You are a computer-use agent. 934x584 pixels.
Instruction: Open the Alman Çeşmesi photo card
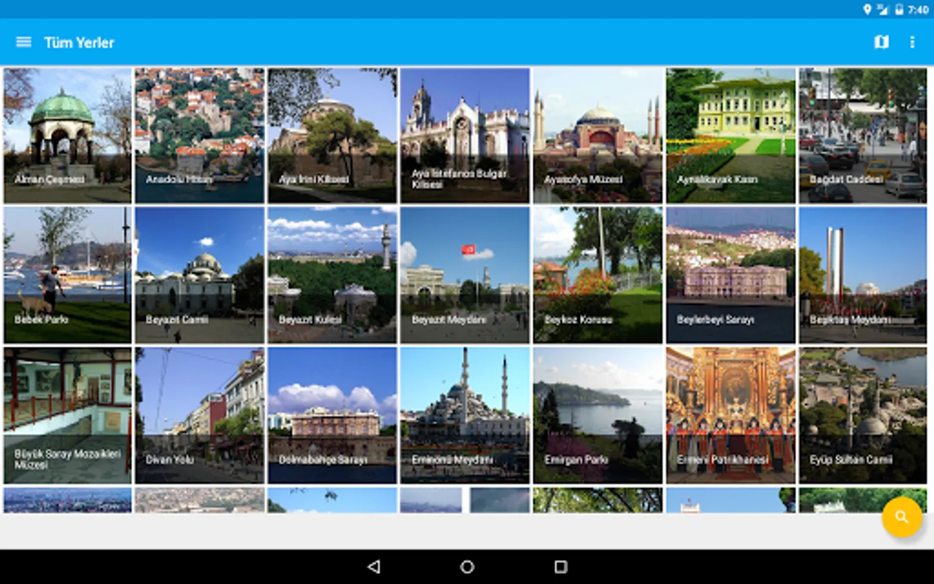[67, 136]
